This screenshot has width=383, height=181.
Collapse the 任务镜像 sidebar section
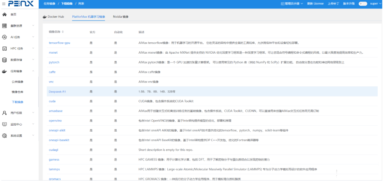33,71
